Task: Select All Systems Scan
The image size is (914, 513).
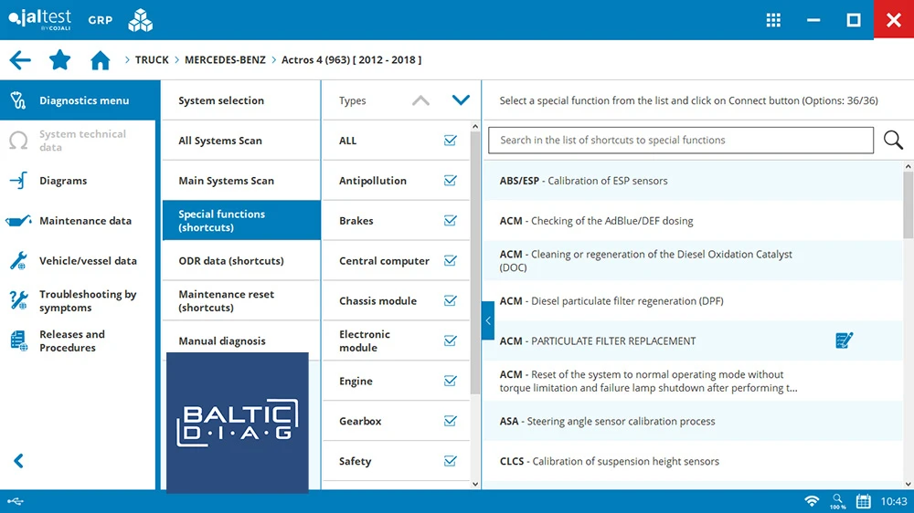Action: [x=241, y=141]
